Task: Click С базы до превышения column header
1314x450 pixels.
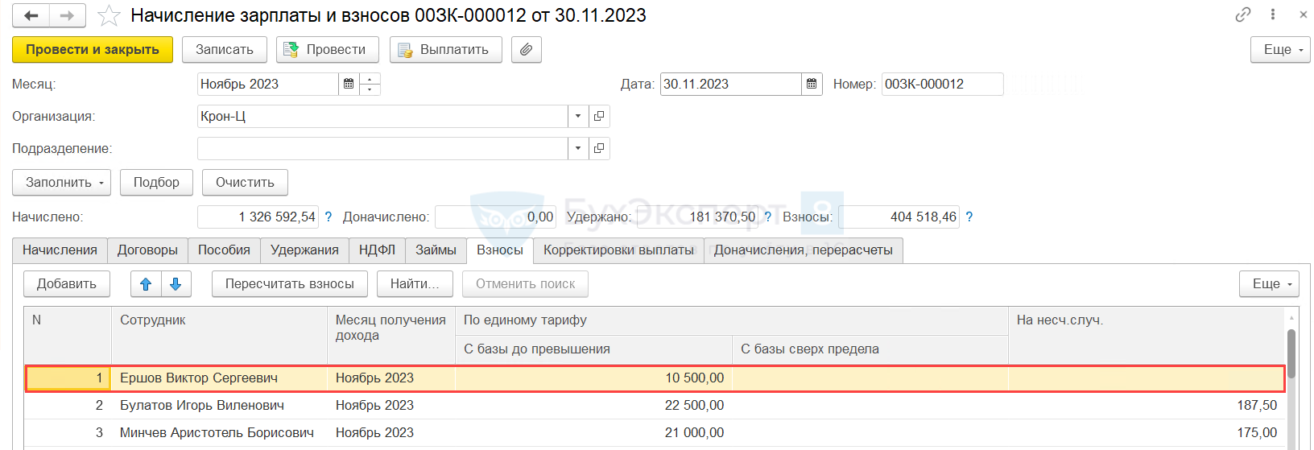Action: pos(593,349)
